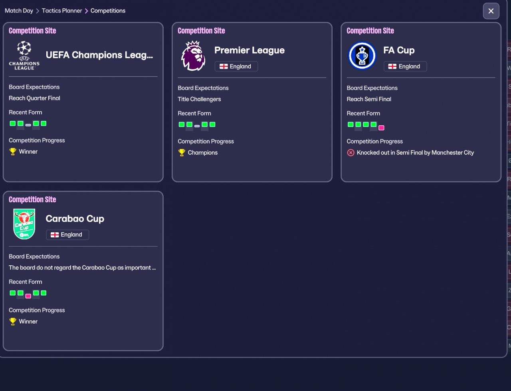511x391 pixels.
Task: Click 'Recent Form' label in Carabao Cup card
Action: 26,282
